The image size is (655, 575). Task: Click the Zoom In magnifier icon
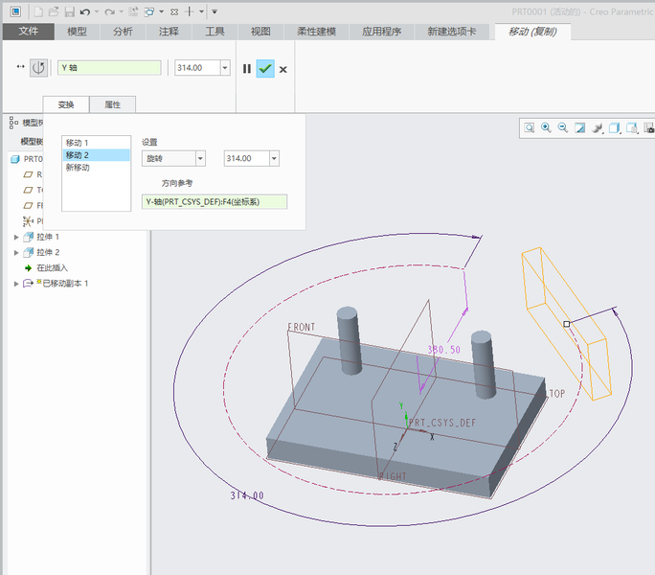(546, 127)
